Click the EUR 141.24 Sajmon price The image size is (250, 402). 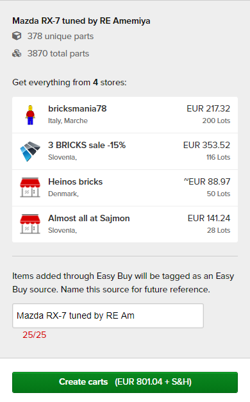pyautogui.click(x=209, y=219)
